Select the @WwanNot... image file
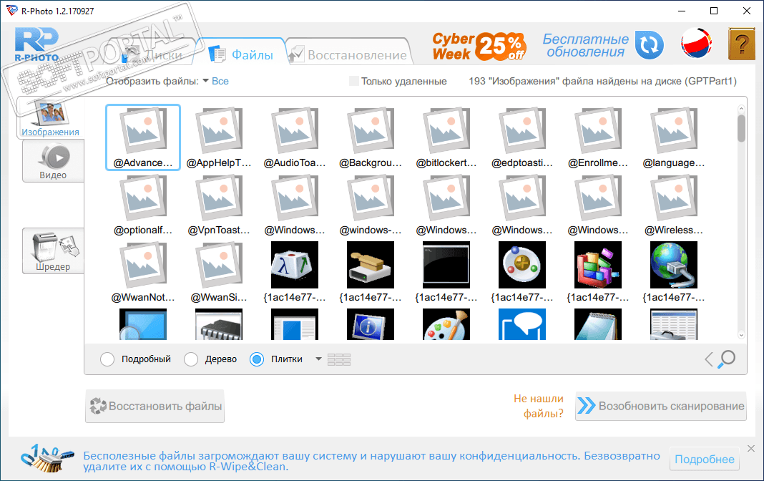Image resolution: width=764 pixels, height=481 pixels. [143, 272]
